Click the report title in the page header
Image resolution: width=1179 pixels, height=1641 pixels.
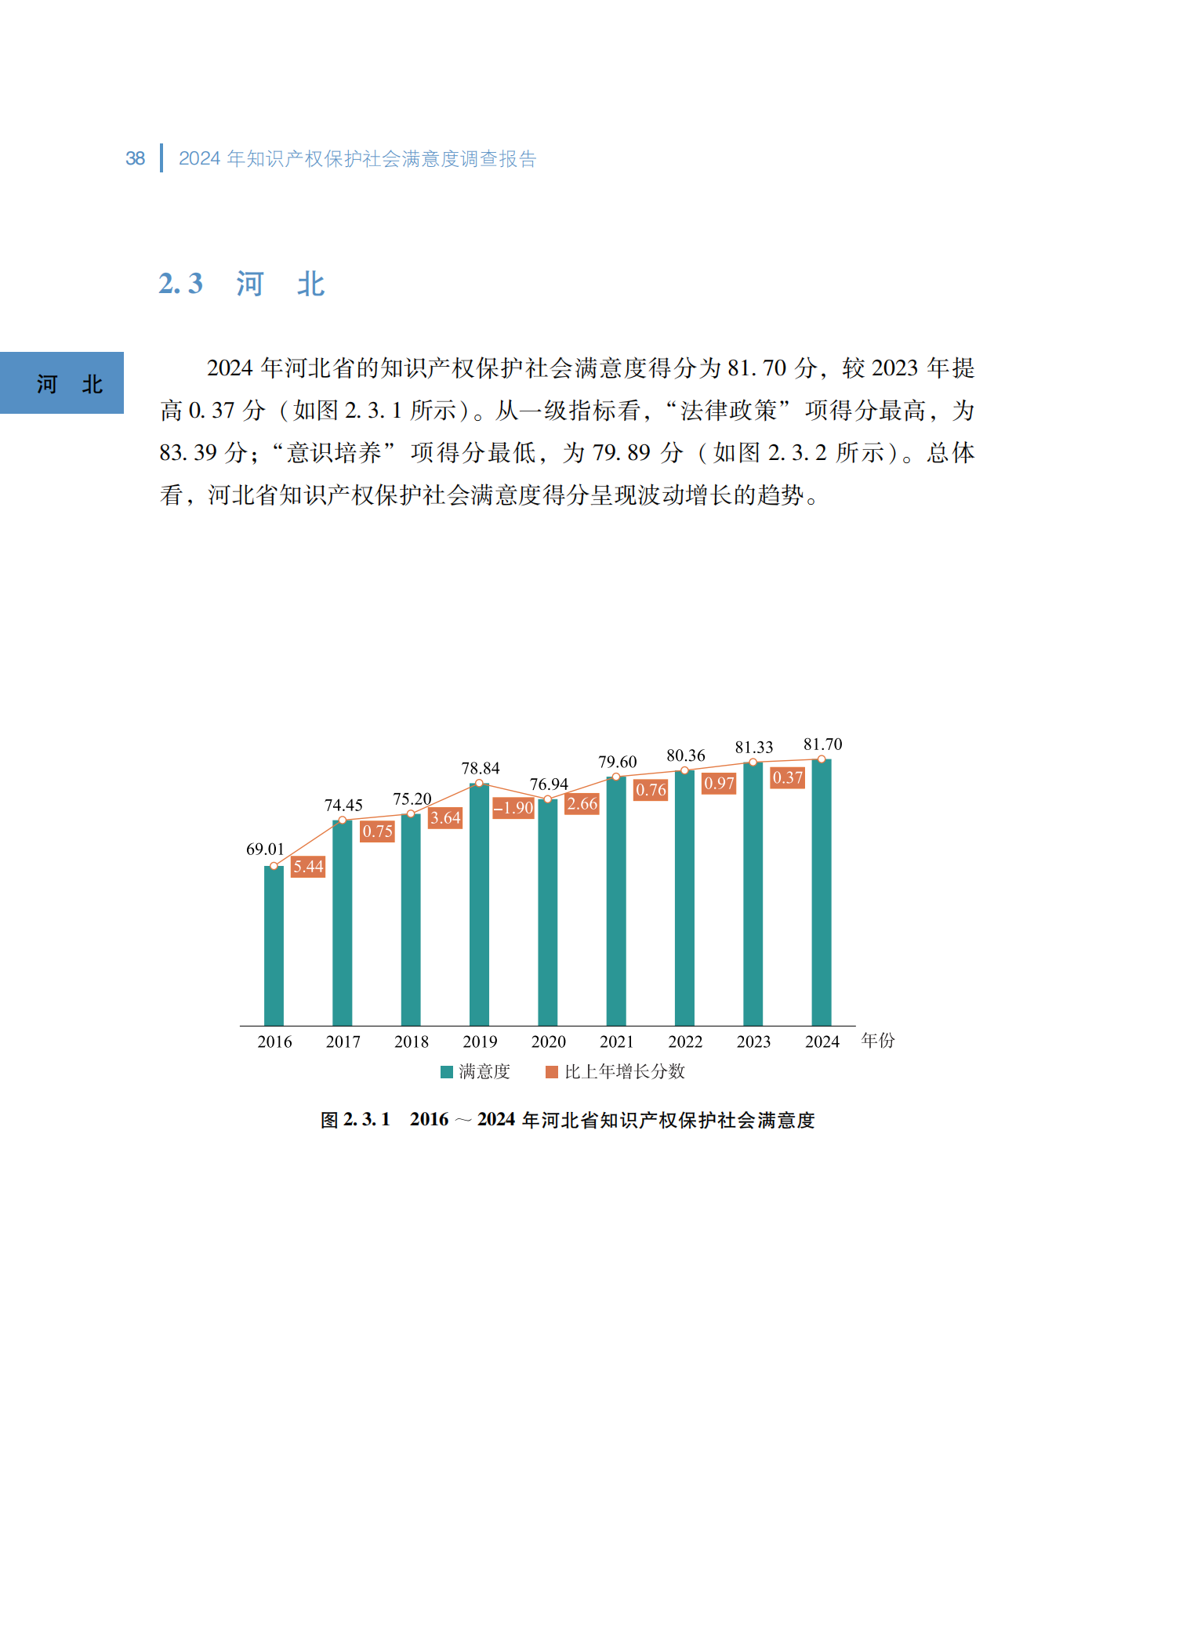point(357,159)
